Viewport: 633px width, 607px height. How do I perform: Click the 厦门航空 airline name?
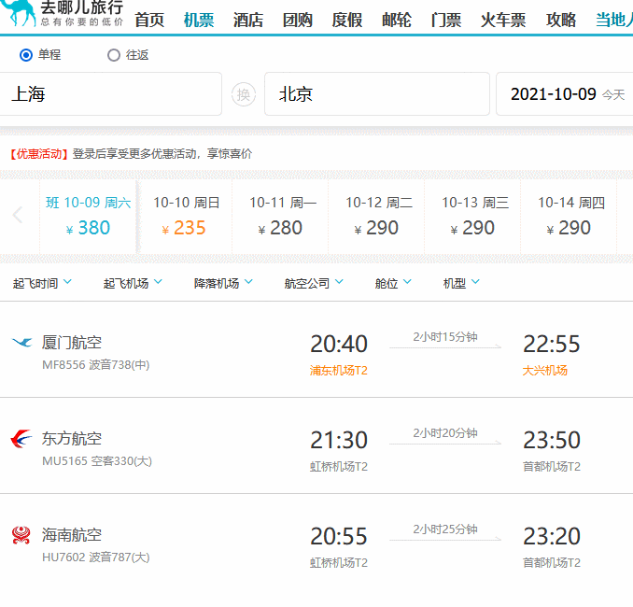coord(72,343)
